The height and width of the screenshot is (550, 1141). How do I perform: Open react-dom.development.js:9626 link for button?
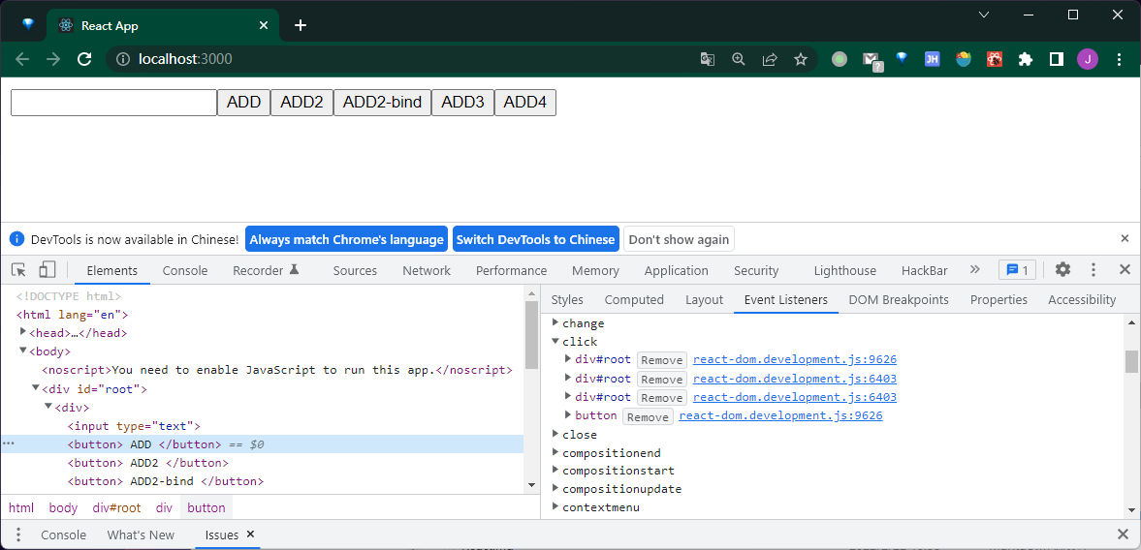pyautogui.click(x=780, y=415)
